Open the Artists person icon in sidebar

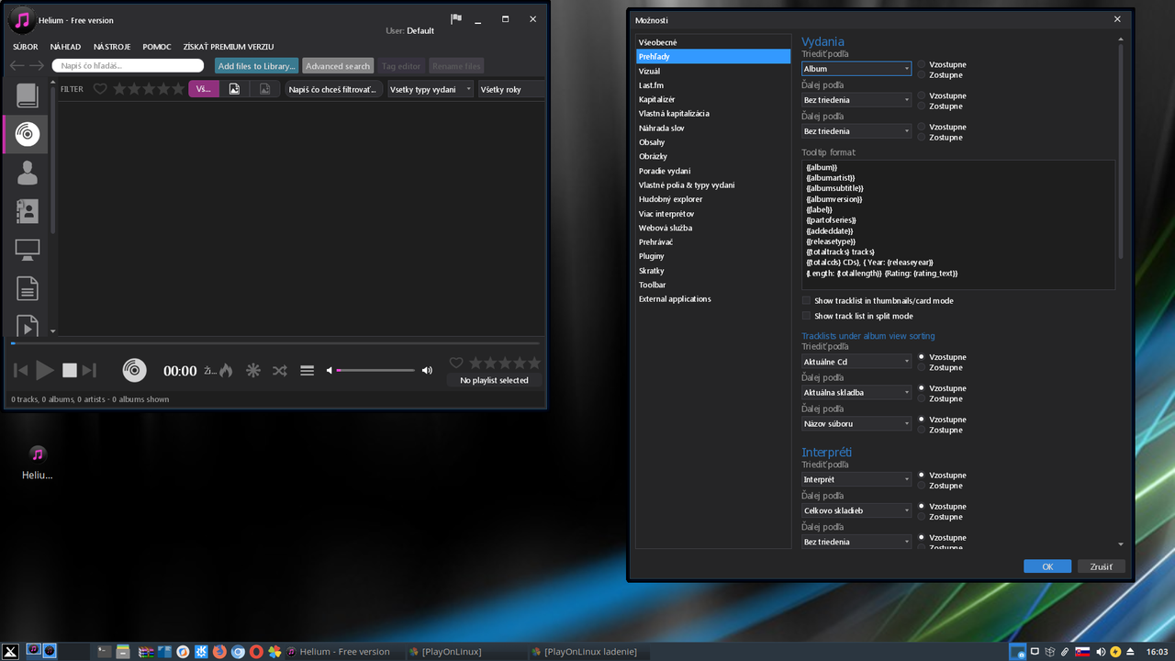click(28, 173)
